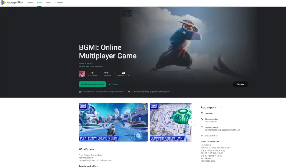Click the New Epic Gold Spin line
Image resolution: width=286 pixels, height=168 pixels.
[x=95, y=160]
